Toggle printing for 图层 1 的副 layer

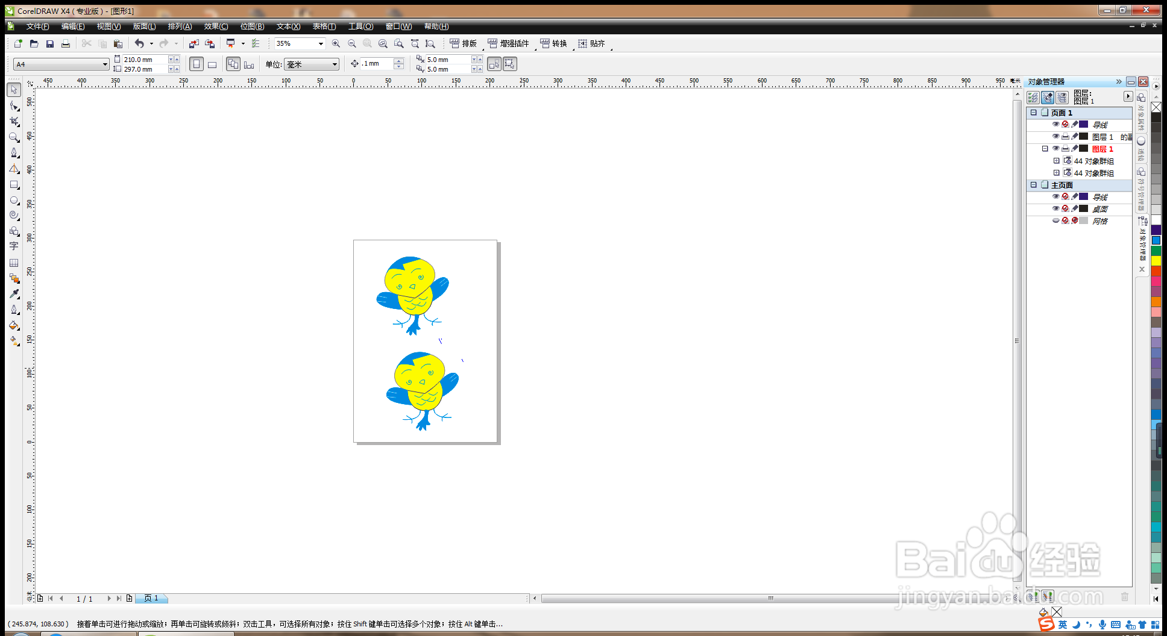1065,137
